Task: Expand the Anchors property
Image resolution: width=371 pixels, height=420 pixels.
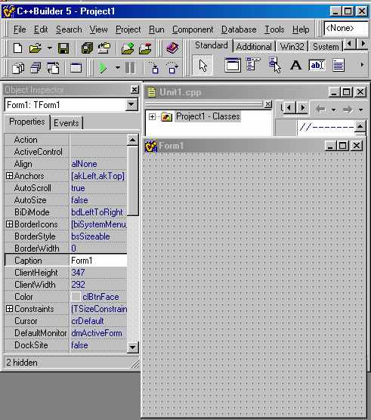Action: tap(9, 176)
